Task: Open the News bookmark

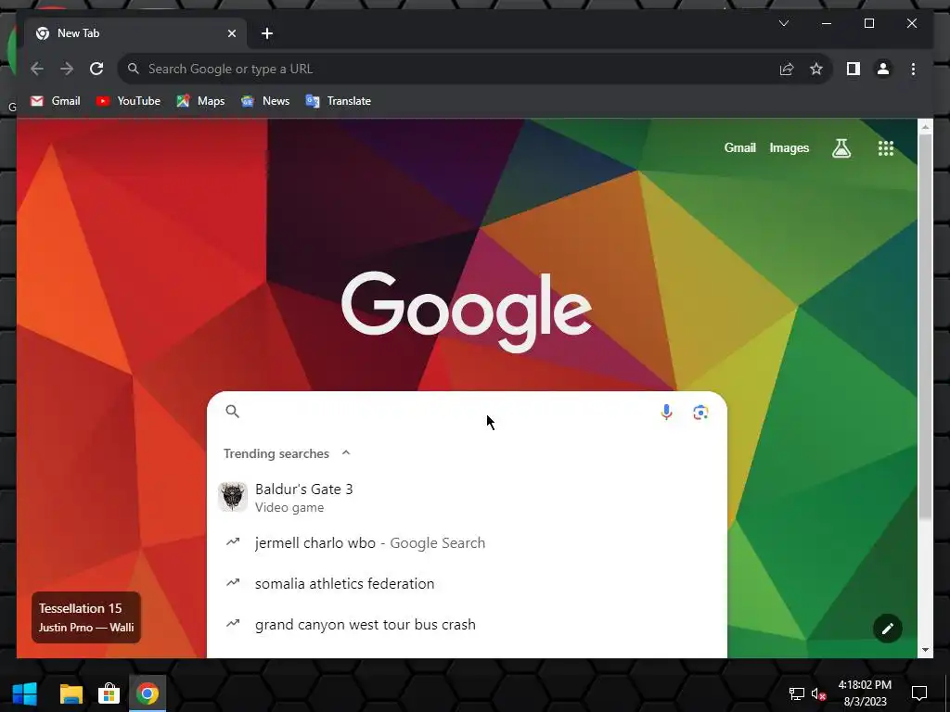Action: 265,101
